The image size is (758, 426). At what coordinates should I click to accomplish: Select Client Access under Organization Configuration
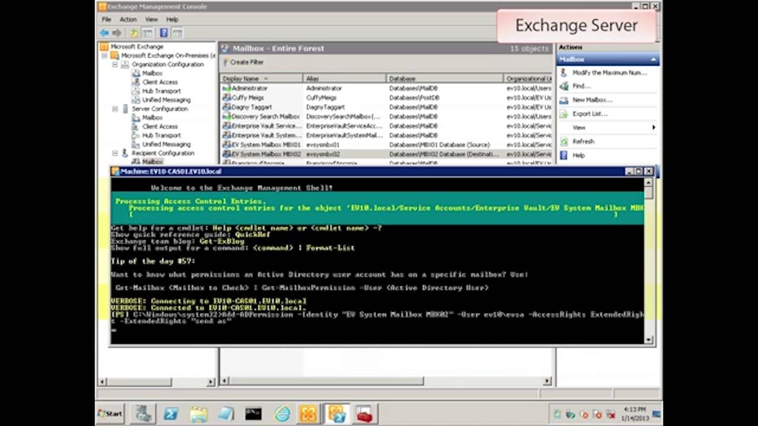click(x=160, y=82)
